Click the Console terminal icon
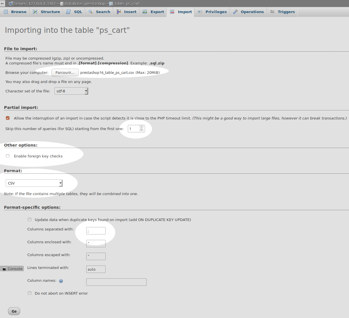The width and height of the screenshot is (349, 318). click(x=4, y=269)
